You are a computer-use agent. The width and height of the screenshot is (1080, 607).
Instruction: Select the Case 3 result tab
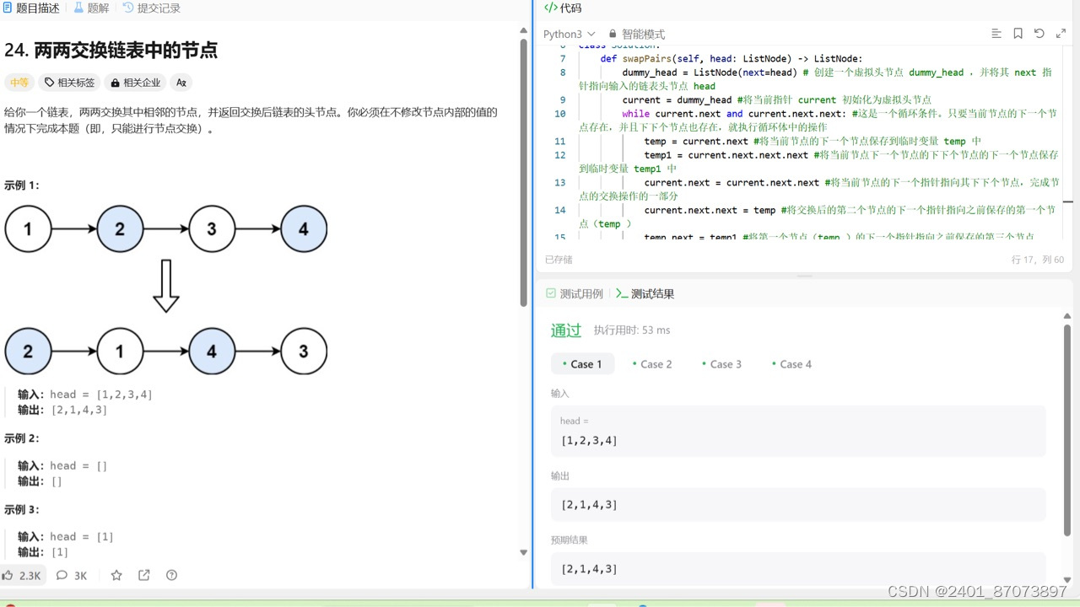[721, 364]
